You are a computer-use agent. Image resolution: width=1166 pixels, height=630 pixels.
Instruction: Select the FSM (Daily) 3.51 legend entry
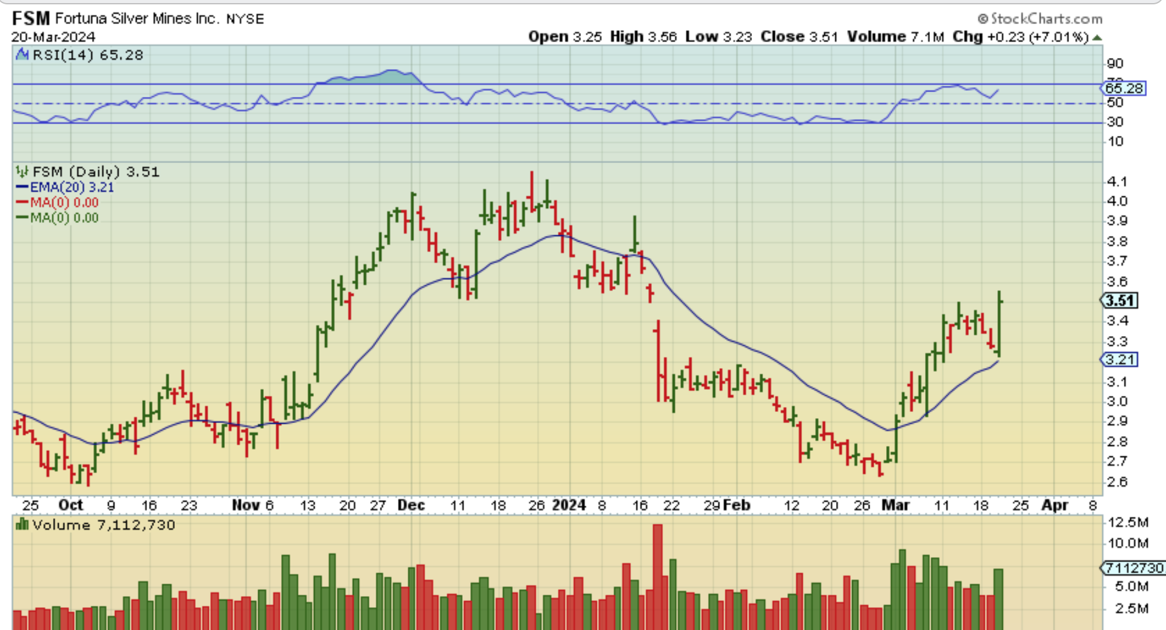tap(96, 172)
